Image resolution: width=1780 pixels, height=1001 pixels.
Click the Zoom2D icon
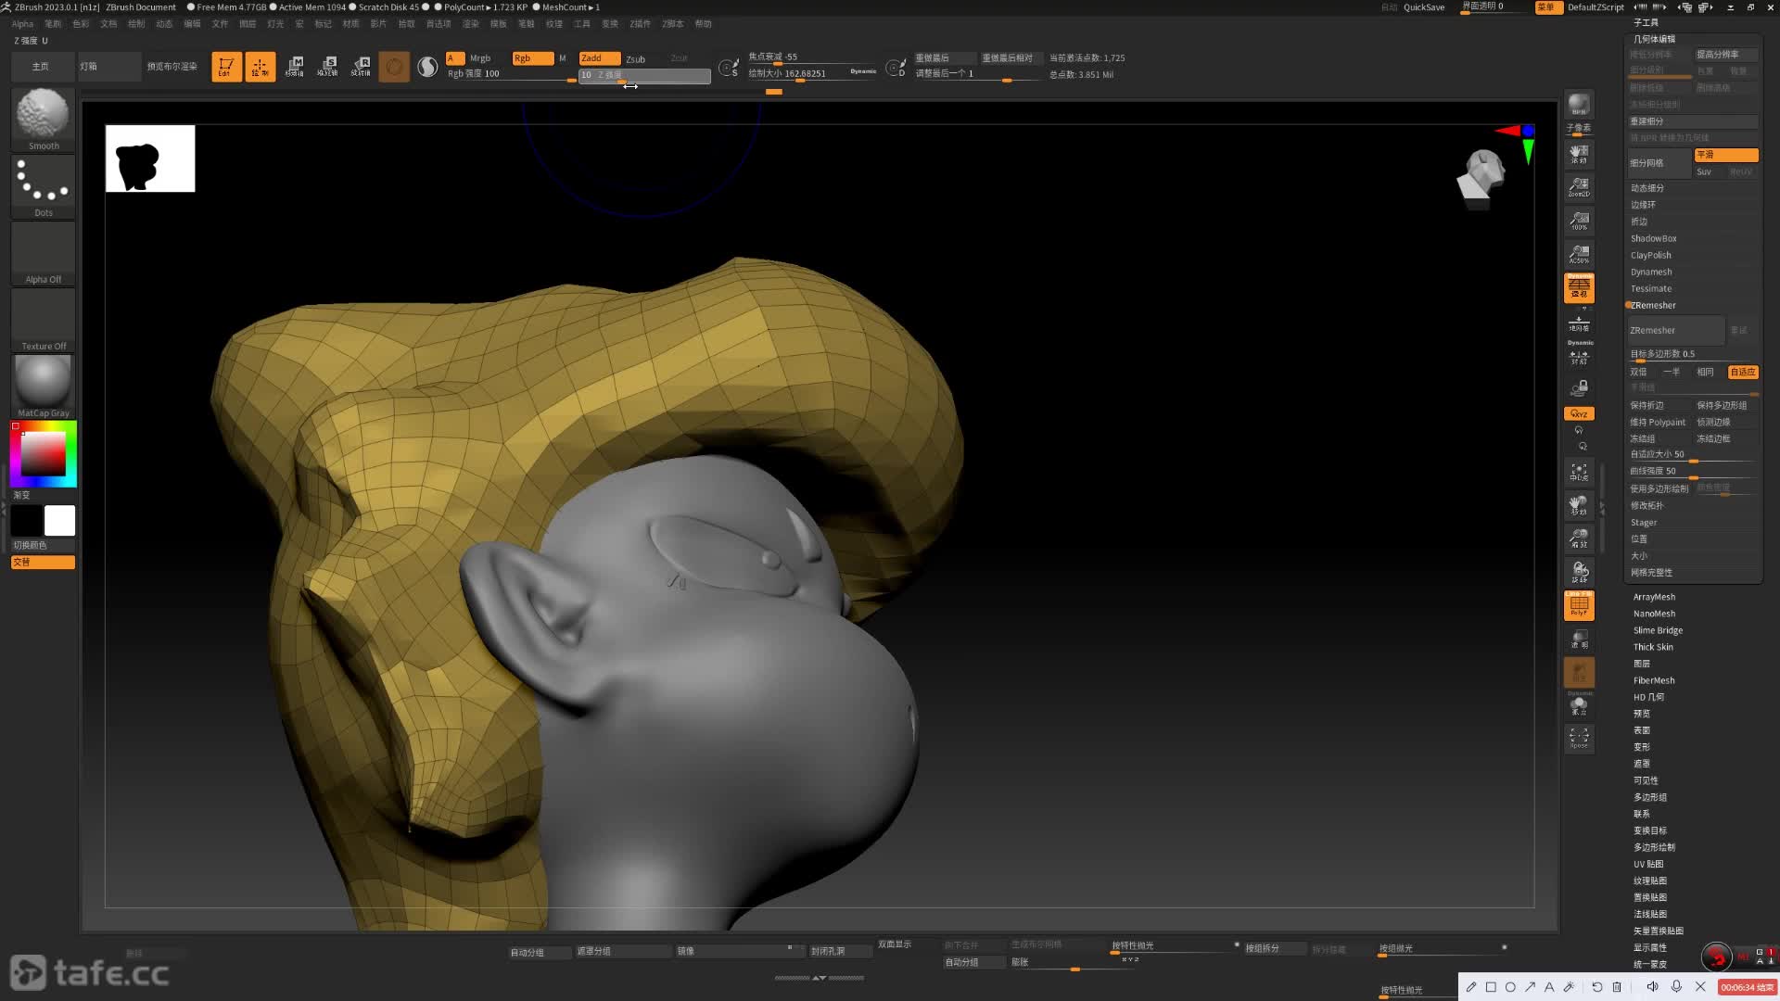[x=1579, y=187]
